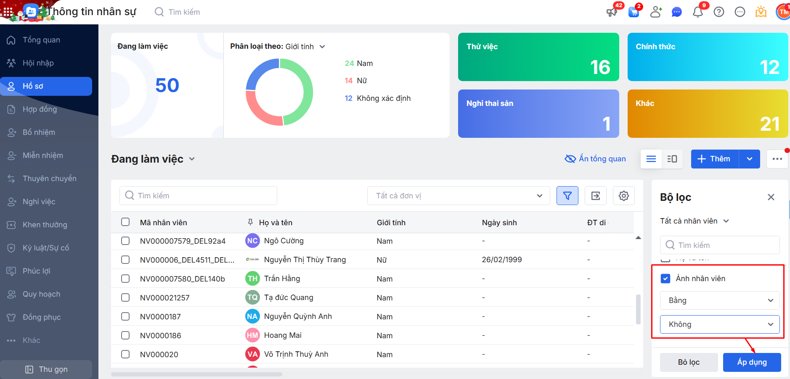Click the employee table search field

click(x=199, y=196)
